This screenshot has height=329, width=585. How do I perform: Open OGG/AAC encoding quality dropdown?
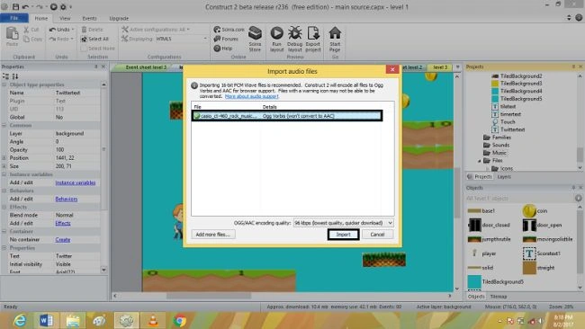point(343,223)
